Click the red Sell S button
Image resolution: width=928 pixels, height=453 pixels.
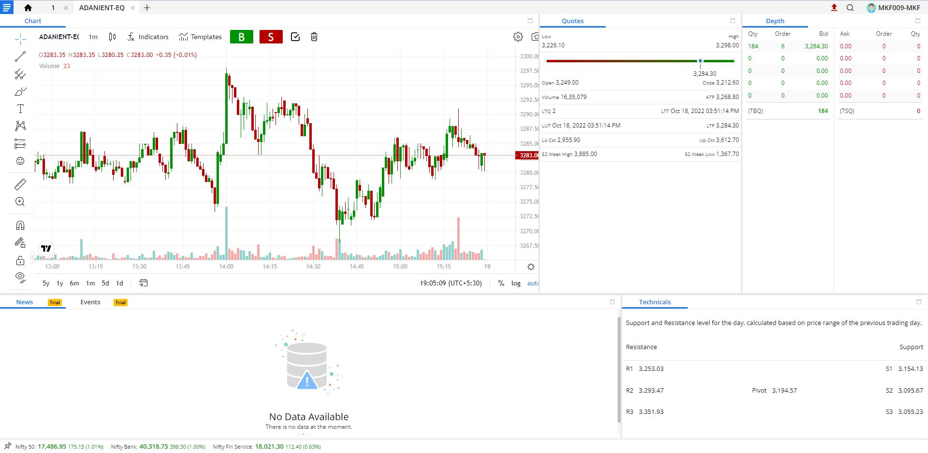pos(271,37)
